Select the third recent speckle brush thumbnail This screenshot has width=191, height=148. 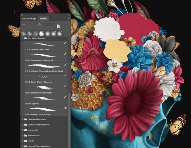36,34
